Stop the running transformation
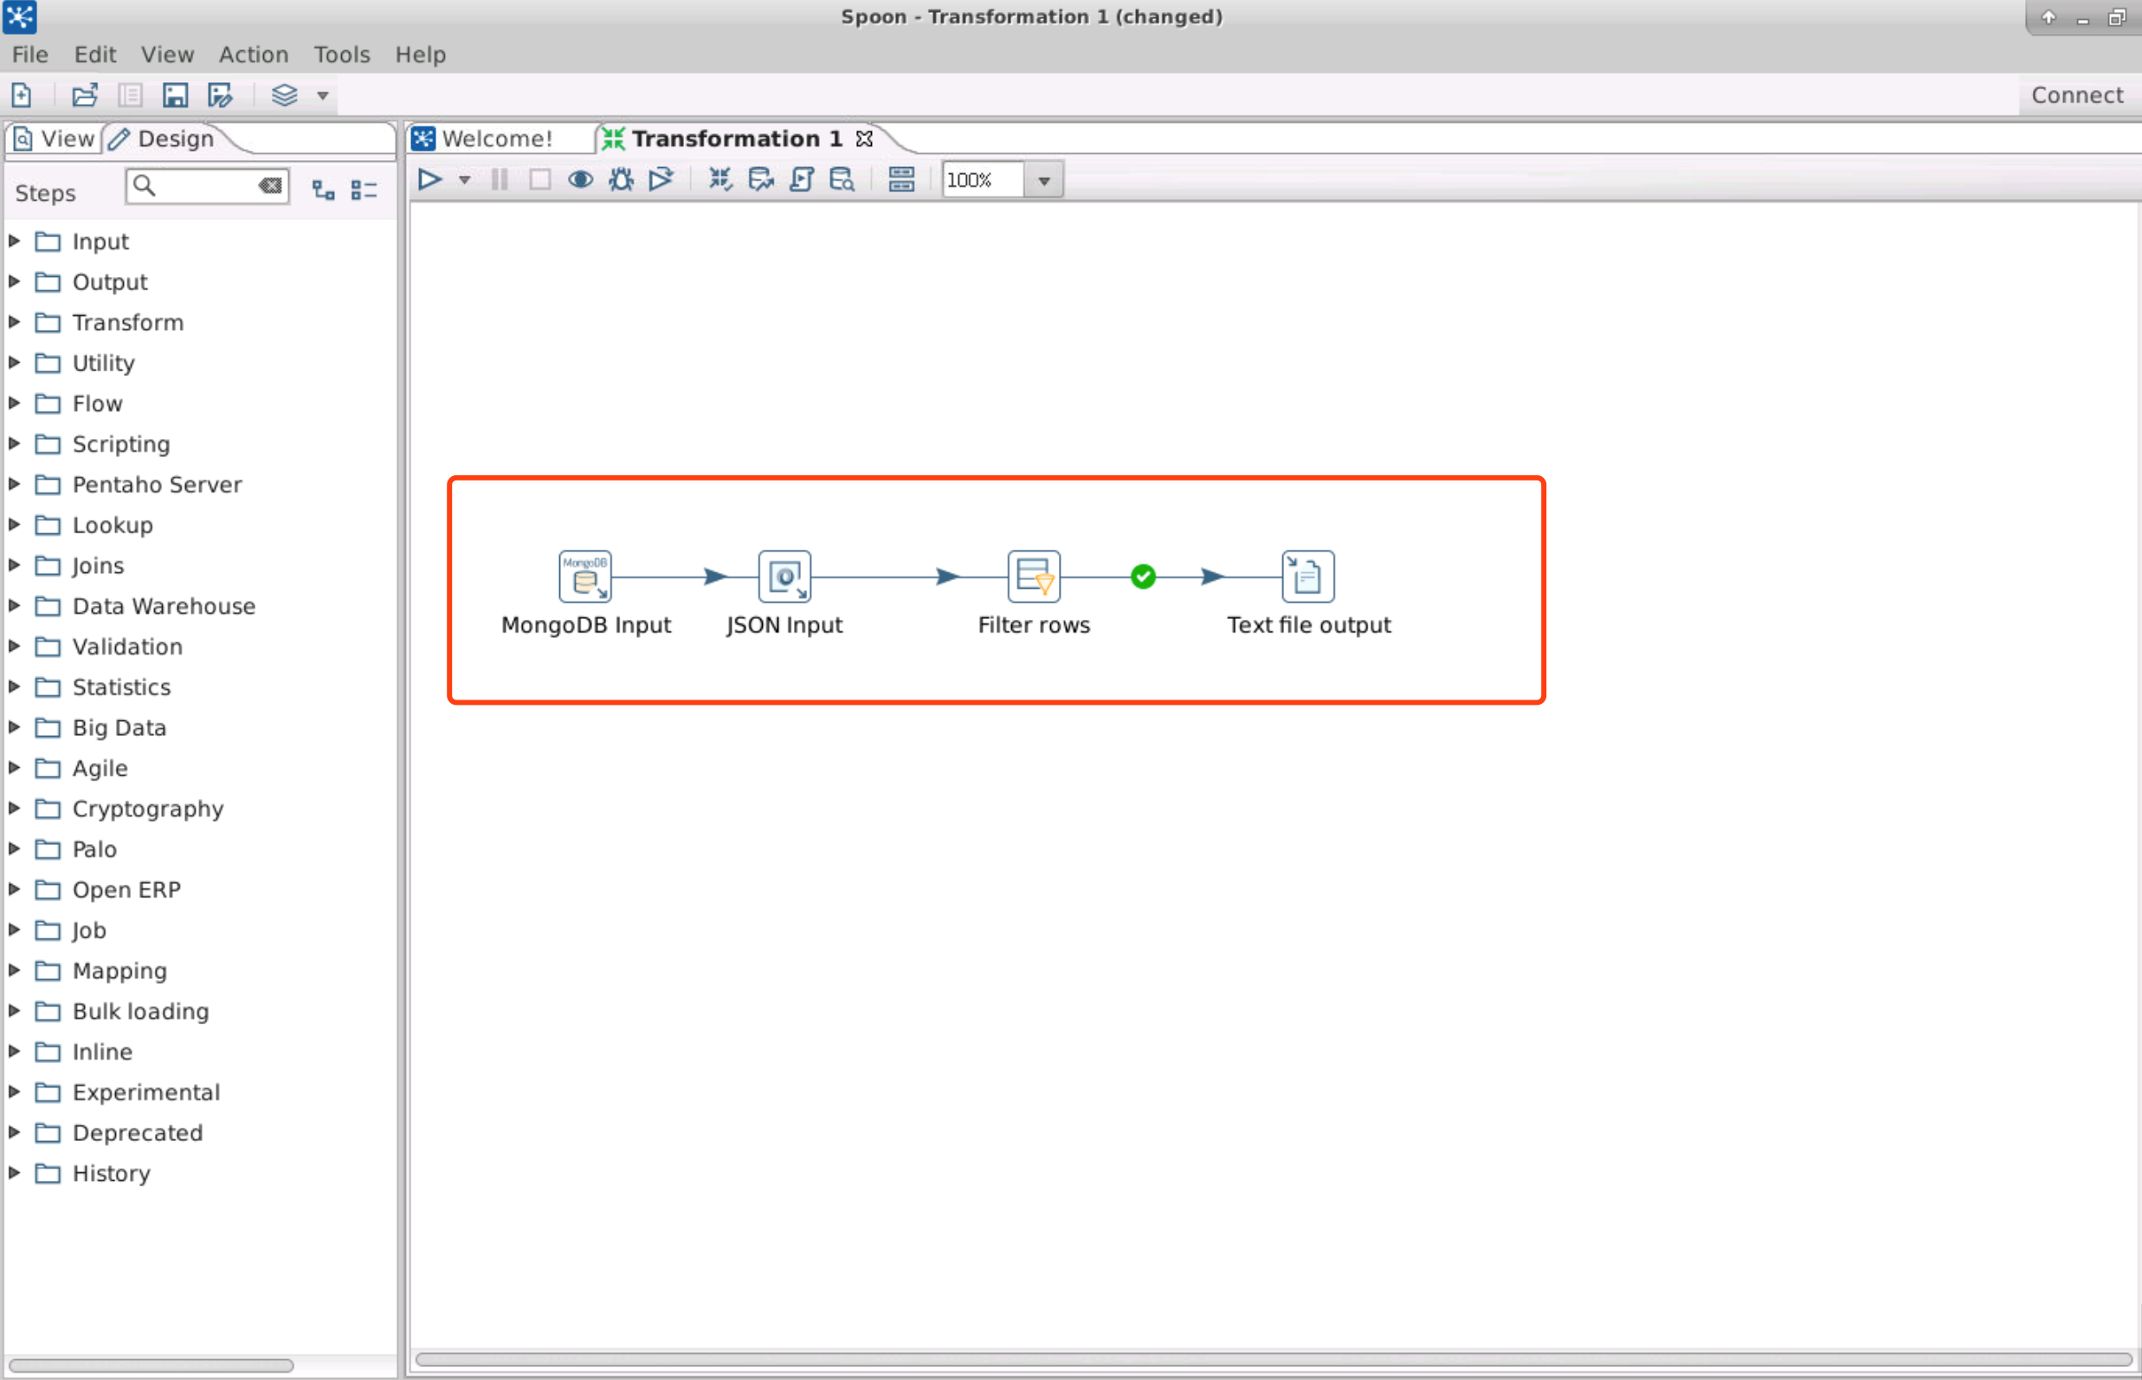2142x1380 pixels. tap(539, 180)
